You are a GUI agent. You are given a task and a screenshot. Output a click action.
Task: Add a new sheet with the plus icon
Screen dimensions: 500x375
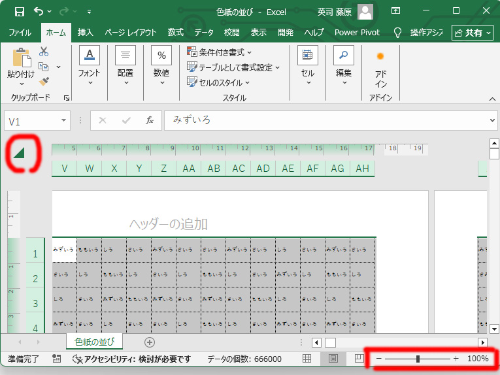coord(150,342)
